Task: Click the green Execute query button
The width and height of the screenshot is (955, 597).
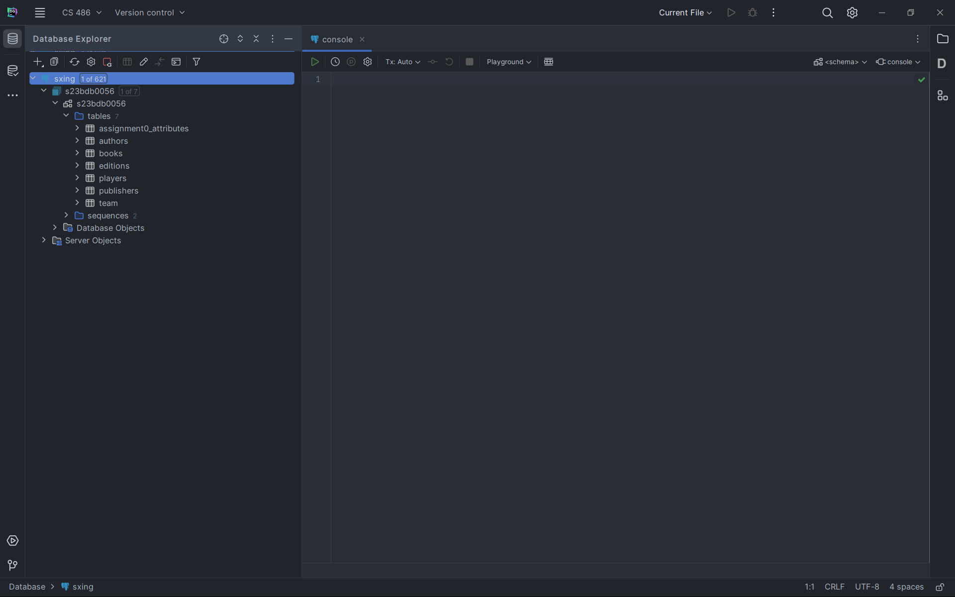Action: point(314,62)
